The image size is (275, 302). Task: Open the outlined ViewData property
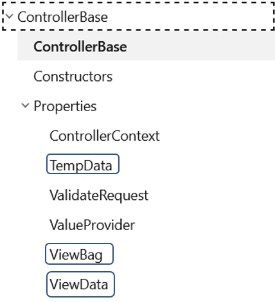coord(80,284)
